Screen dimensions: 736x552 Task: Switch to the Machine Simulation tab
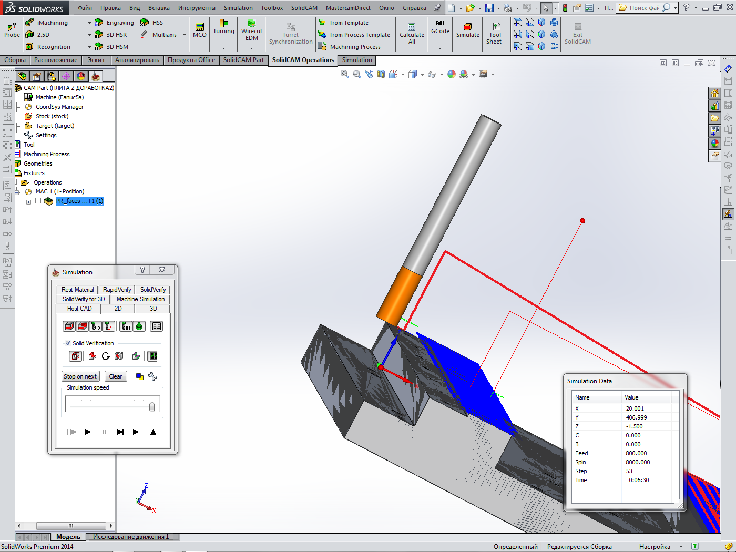tap(140, 299)
